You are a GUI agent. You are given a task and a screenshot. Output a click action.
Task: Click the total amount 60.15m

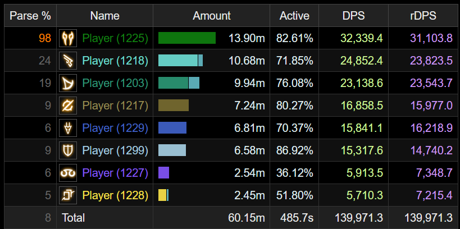247,218
